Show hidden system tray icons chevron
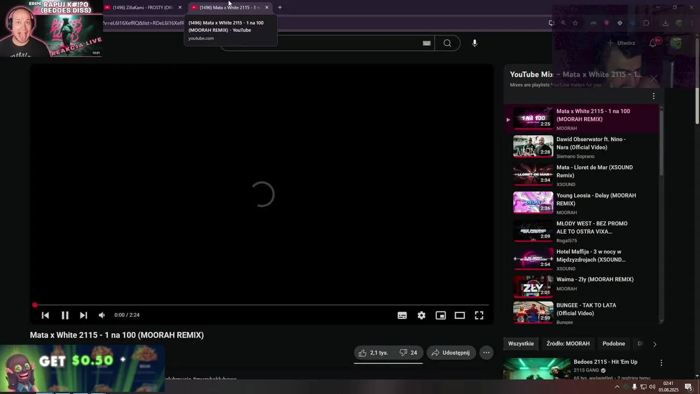This screenshot has height=394, width=700. 617,387
